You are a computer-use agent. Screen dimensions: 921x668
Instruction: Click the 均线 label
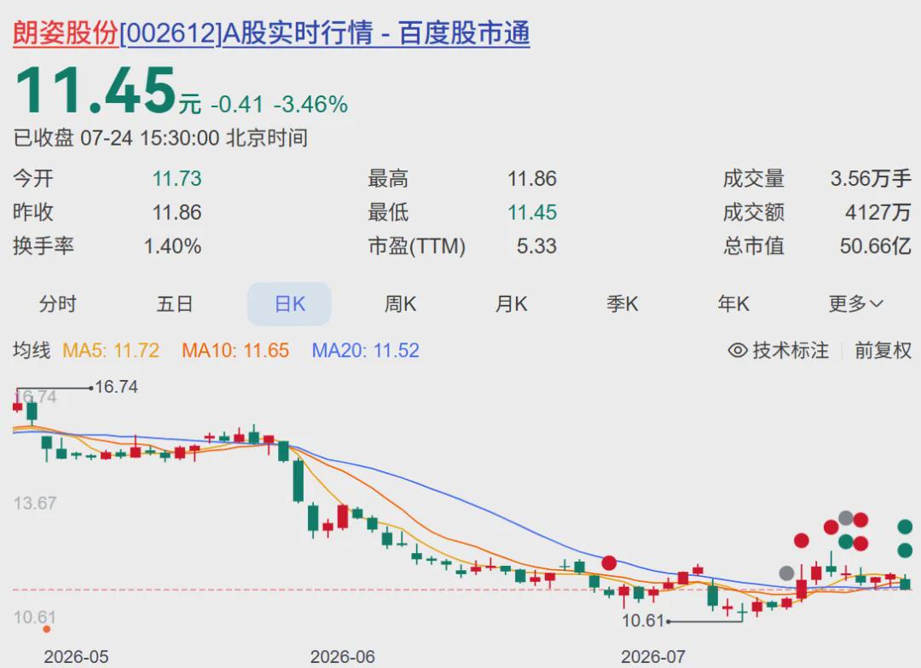tap(32, 350)
